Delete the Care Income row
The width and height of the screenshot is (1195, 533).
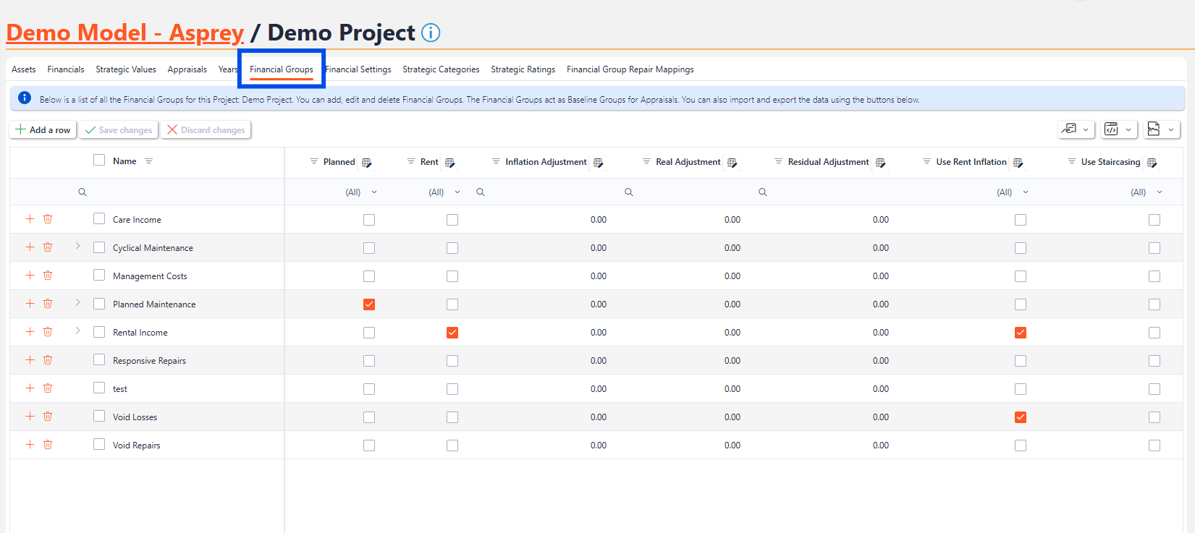coord(48,219)
